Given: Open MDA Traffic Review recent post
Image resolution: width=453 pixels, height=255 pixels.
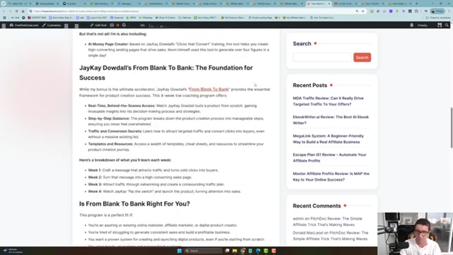Looking at the screenshot, I should click(328, 101).
